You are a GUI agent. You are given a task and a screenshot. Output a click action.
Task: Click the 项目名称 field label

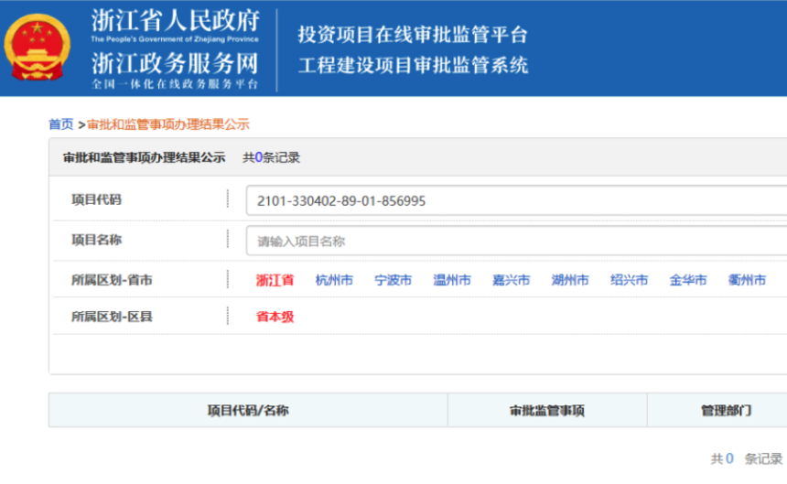tap(96, 241)
